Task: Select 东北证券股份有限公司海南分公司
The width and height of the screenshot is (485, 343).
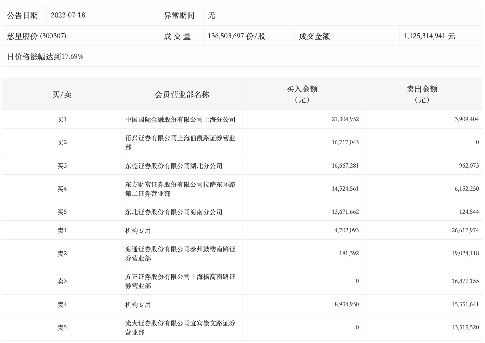Action: pyautogui.click(x=174, y=212)
